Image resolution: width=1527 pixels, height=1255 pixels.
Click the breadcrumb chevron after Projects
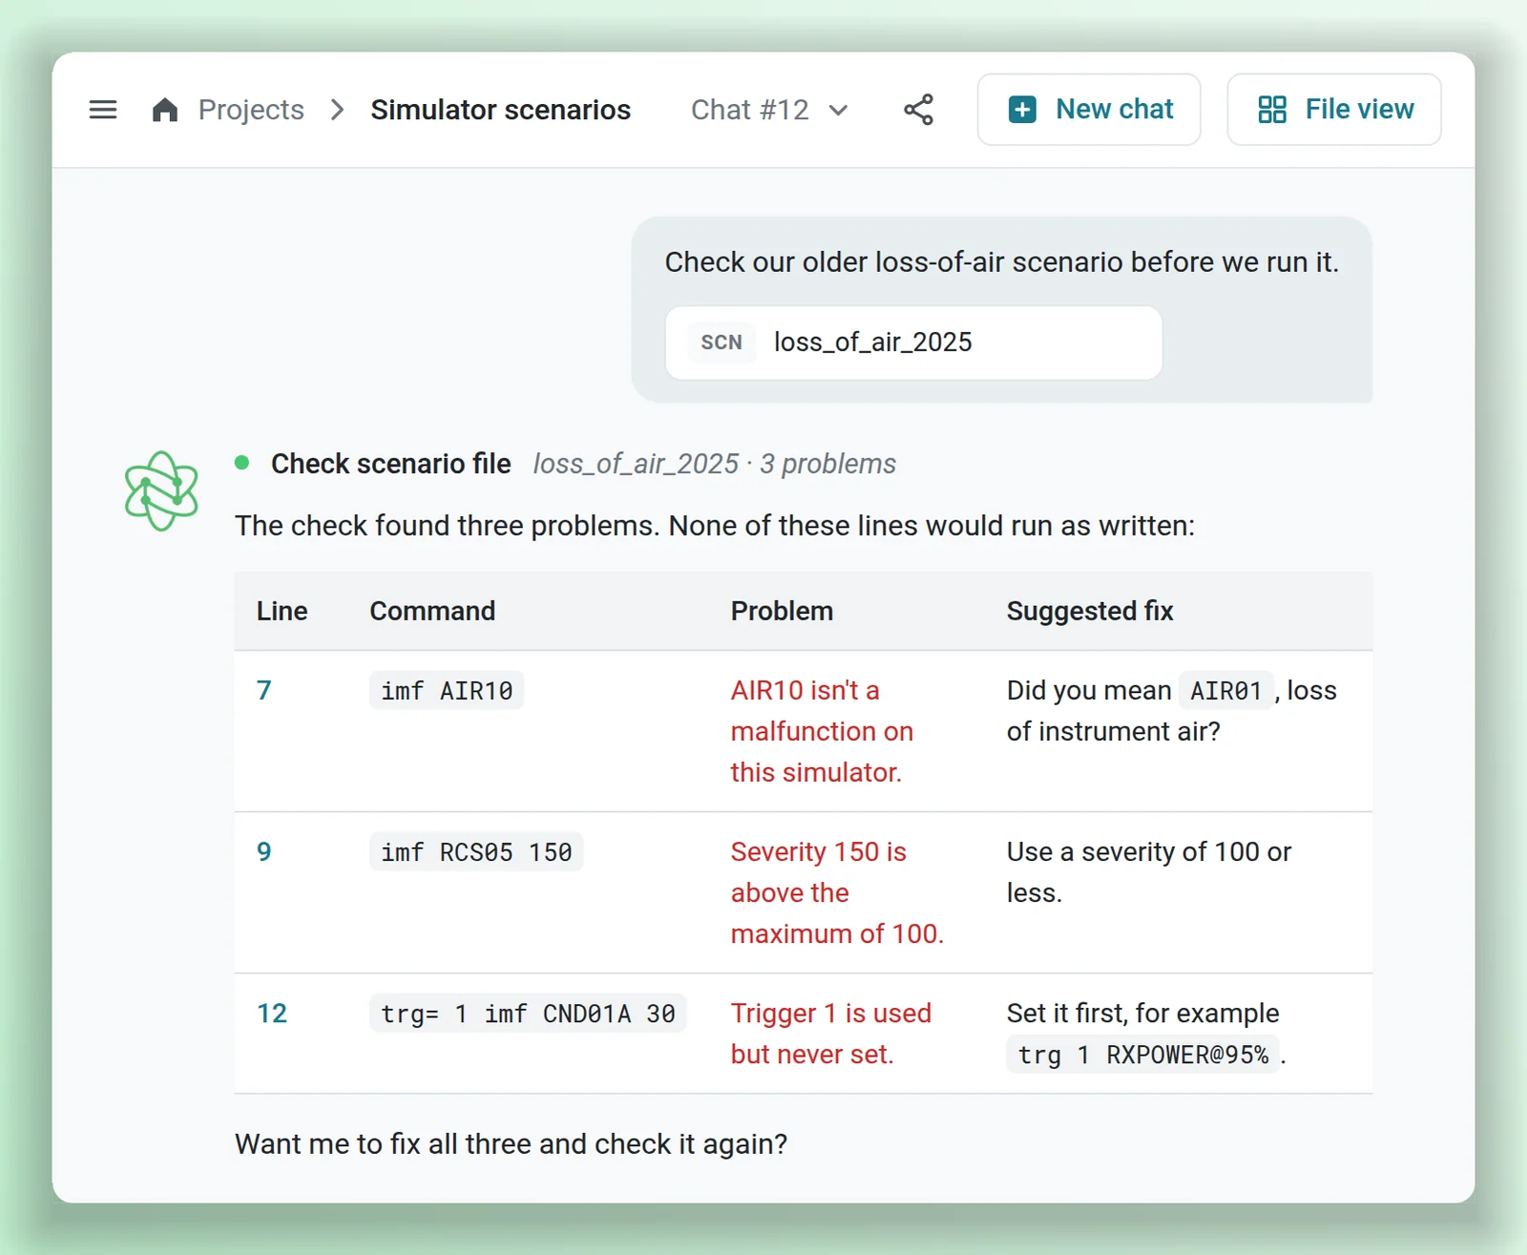[337, 110]
